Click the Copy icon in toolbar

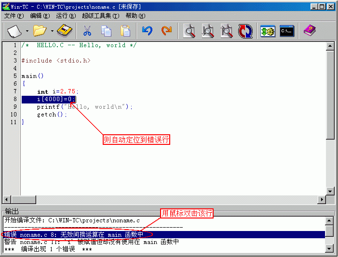point(106,31)
